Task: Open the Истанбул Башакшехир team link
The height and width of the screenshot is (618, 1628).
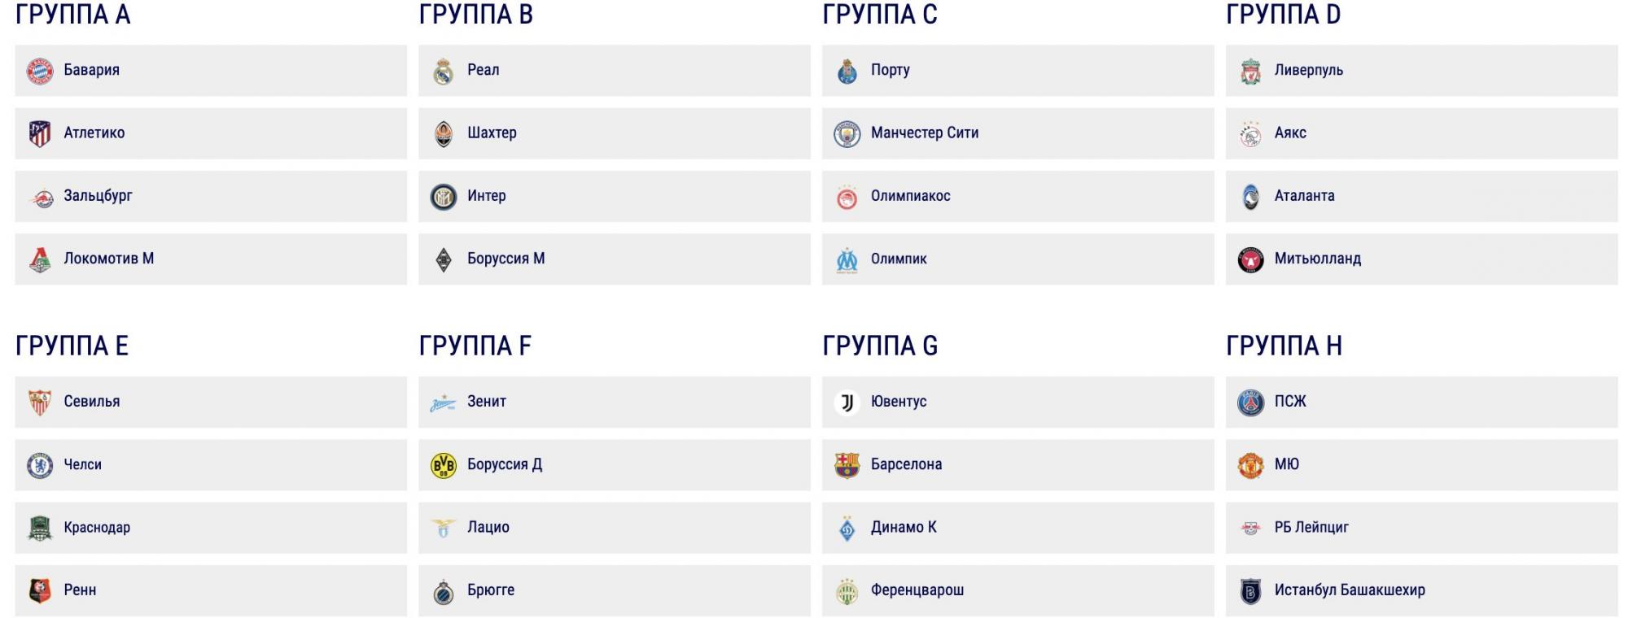Action: pos(1349,590)
